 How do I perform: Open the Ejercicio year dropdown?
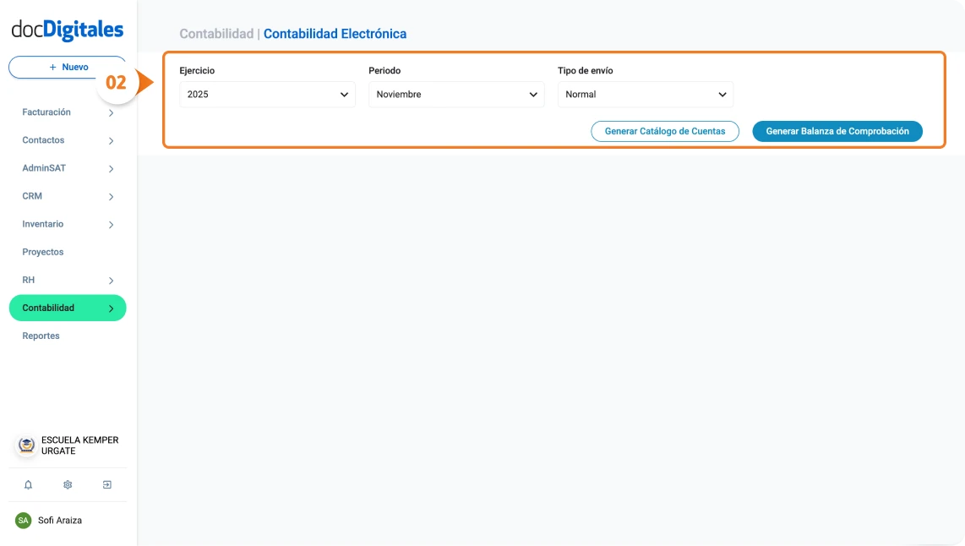coord(266,94)
